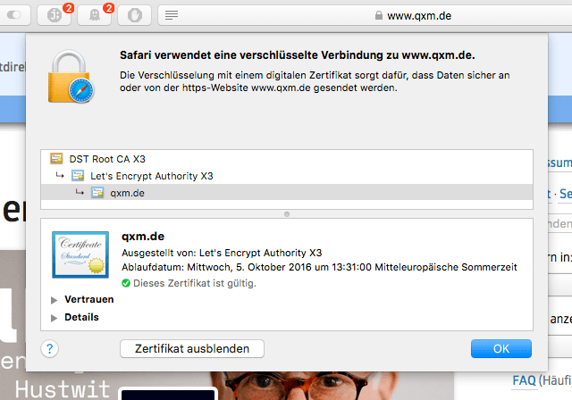Confirm the dialog with OK
The height and width of the screenshot is (400, 572).
(x=500, y=348)
